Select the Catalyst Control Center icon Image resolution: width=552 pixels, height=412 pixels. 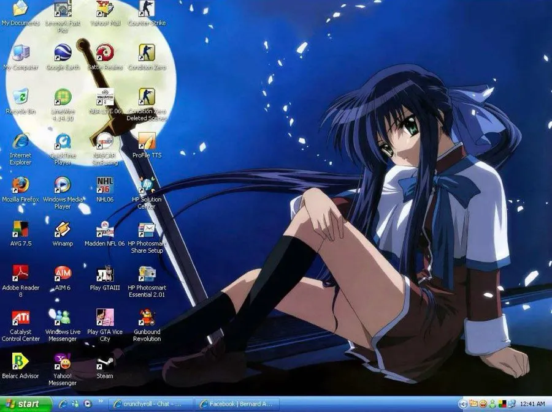pos(20,326)
